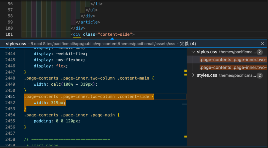Click the .content-main selector on line 2448

(133, 78)
